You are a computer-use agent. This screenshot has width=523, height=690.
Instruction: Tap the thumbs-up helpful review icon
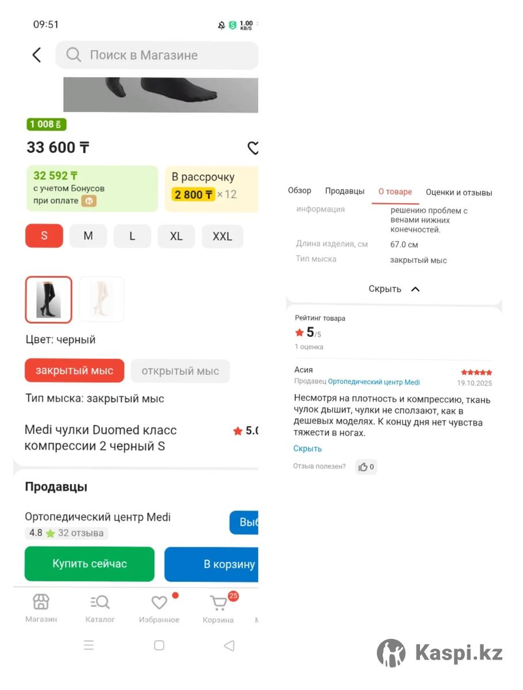tap(363, 467)
